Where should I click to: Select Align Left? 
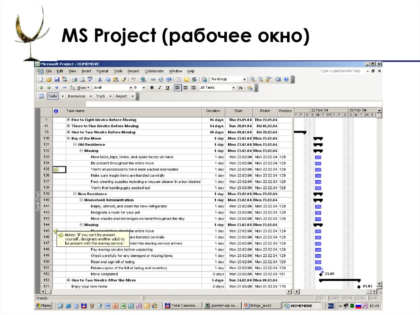tap(177, 88)
